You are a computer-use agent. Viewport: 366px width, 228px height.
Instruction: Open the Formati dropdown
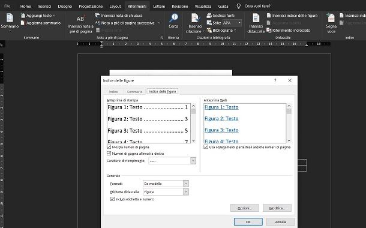click(185, 184)
